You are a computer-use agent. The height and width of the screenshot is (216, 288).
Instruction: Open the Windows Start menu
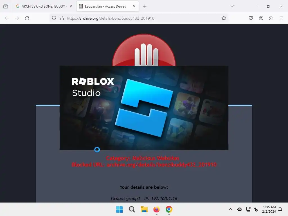point(119,209)
